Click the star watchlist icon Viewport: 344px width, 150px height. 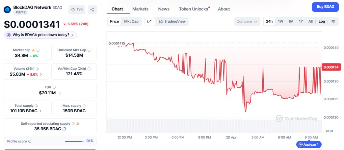click(73, 9)
